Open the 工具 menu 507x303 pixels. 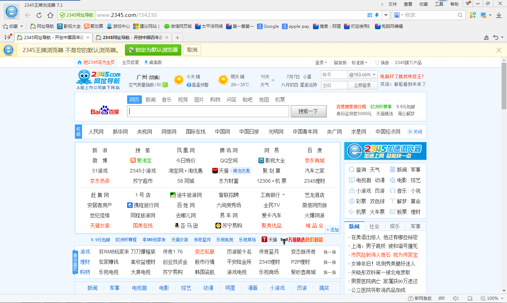point(439,4)
